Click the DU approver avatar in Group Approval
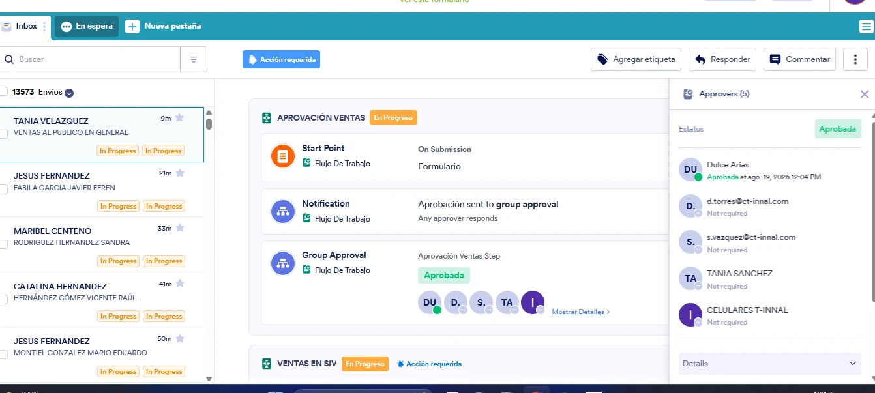Screen dimensions: 875x393 click(430, 302)
